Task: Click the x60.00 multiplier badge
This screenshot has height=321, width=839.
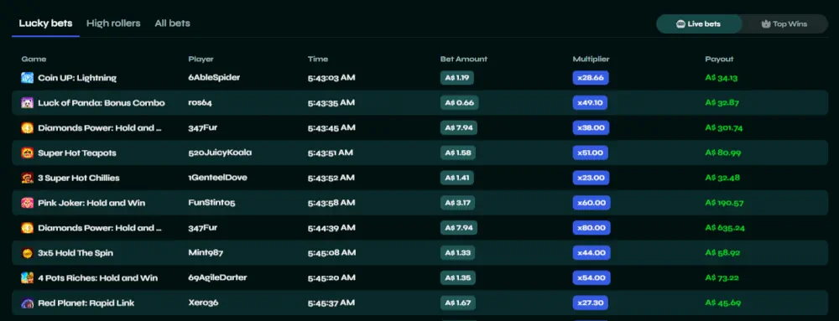Action: click(x=591, y=203)
